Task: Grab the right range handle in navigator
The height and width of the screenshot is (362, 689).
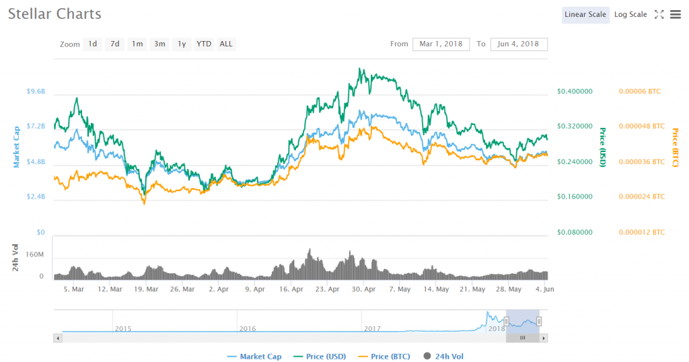Action: 539,322
